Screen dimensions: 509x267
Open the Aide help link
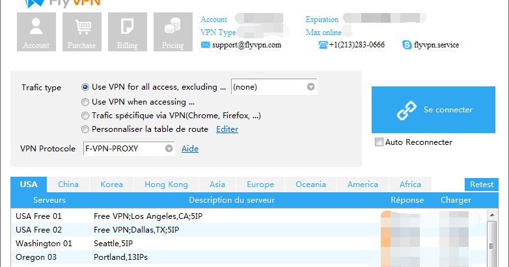[x=190, y=149]
